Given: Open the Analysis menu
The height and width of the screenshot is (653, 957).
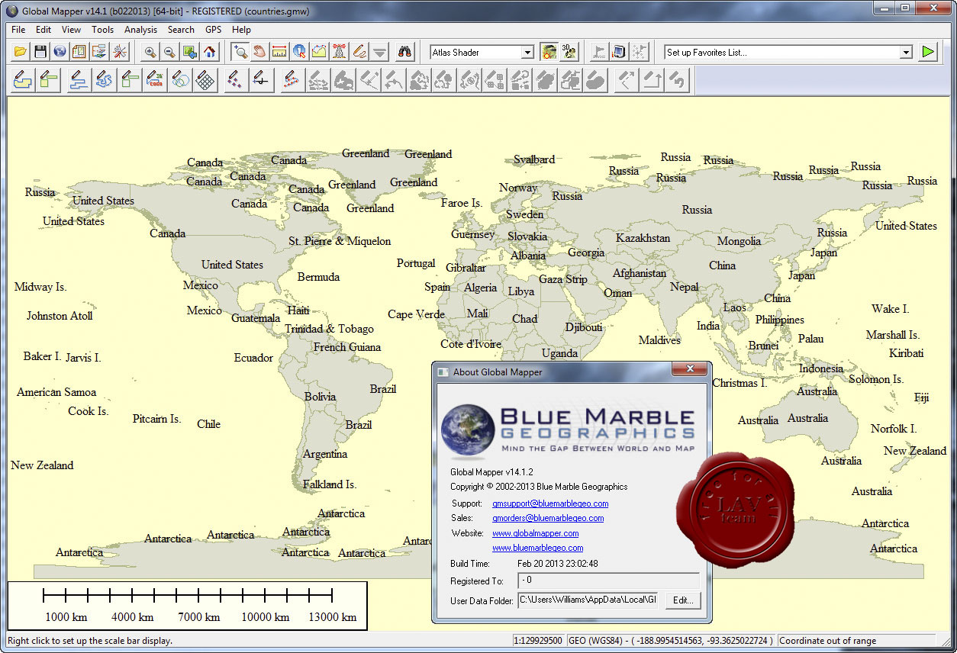Looking at the screenshot, I should coord(140,30).
